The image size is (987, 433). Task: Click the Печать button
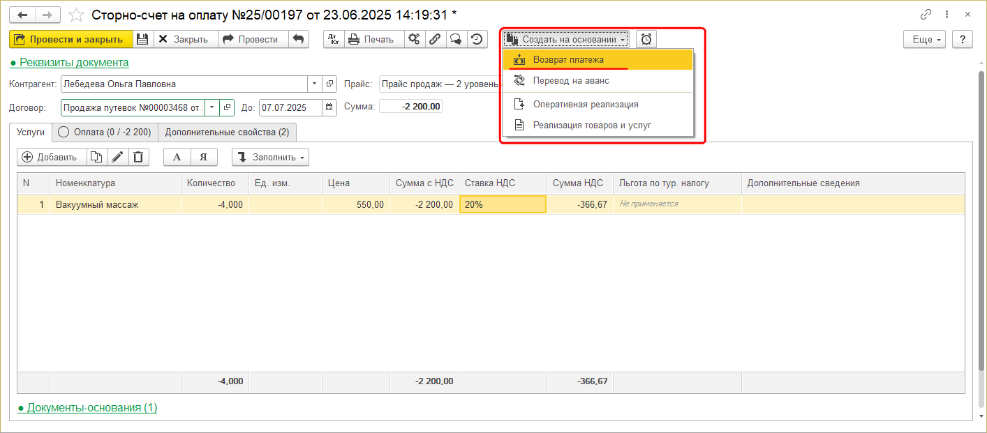click(373, 39)
